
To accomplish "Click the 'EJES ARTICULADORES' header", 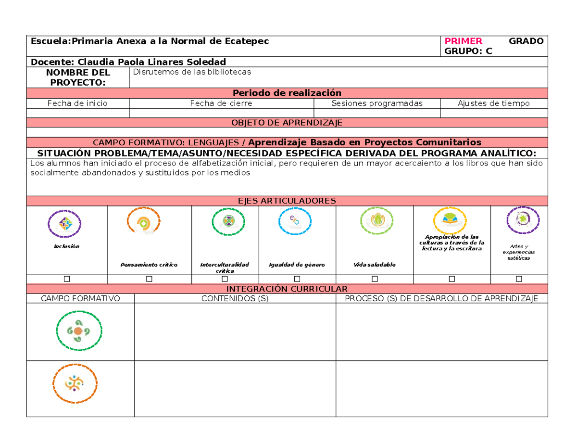I will click(x=287, y=201).
